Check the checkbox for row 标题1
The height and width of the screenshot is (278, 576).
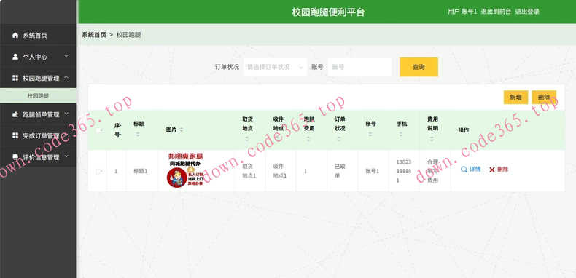coord(98,171)
